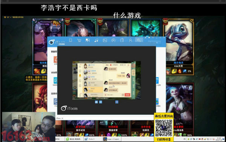Viewport: 226px width, 142px height.
Task: Select the first contact in chat list
Action: [93, 66]
